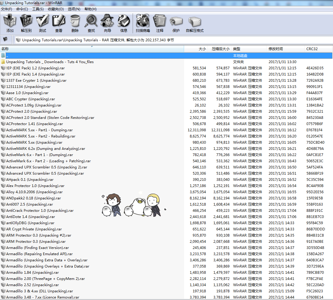Viewport: 333px width, 300px height.
Task: Open the Options (选项) menu
Action: 74,9
